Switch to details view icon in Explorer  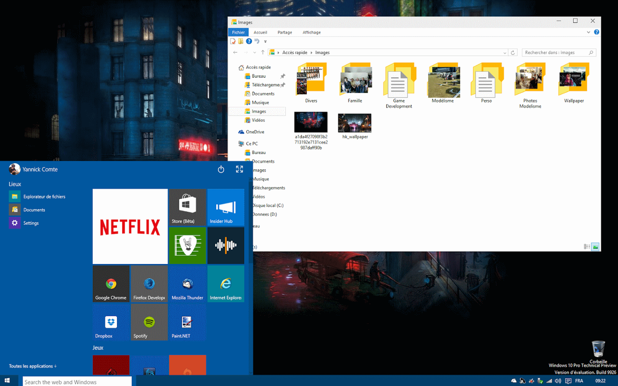pyautogui.click(x=587, y=247)
